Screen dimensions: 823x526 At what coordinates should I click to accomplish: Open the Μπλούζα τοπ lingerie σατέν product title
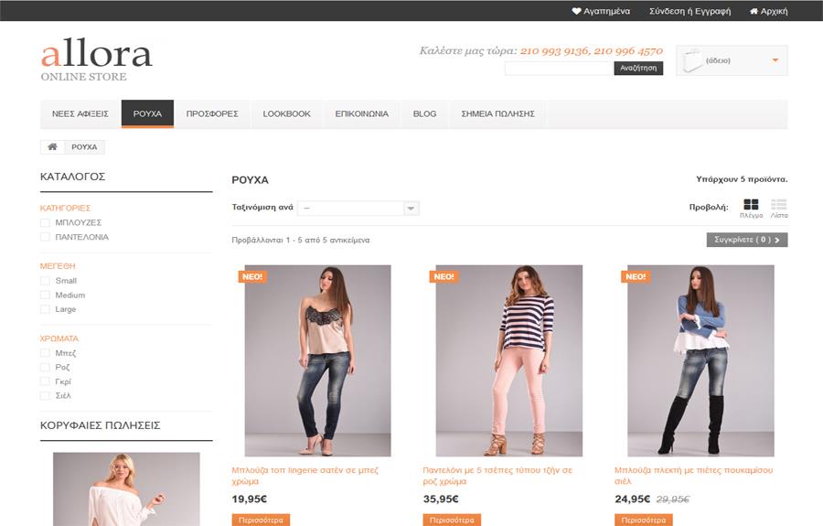(305, 476)
